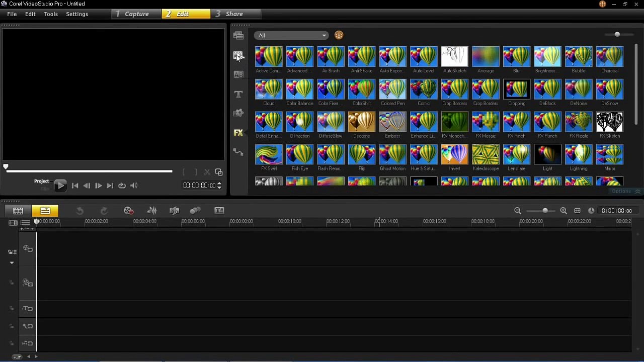The width and height of the screenshot is (644, 362).
Task: Expand the Options panel
Action: point(626,192)
